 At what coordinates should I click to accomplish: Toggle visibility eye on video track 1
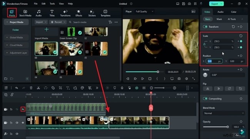click(23, 123)
